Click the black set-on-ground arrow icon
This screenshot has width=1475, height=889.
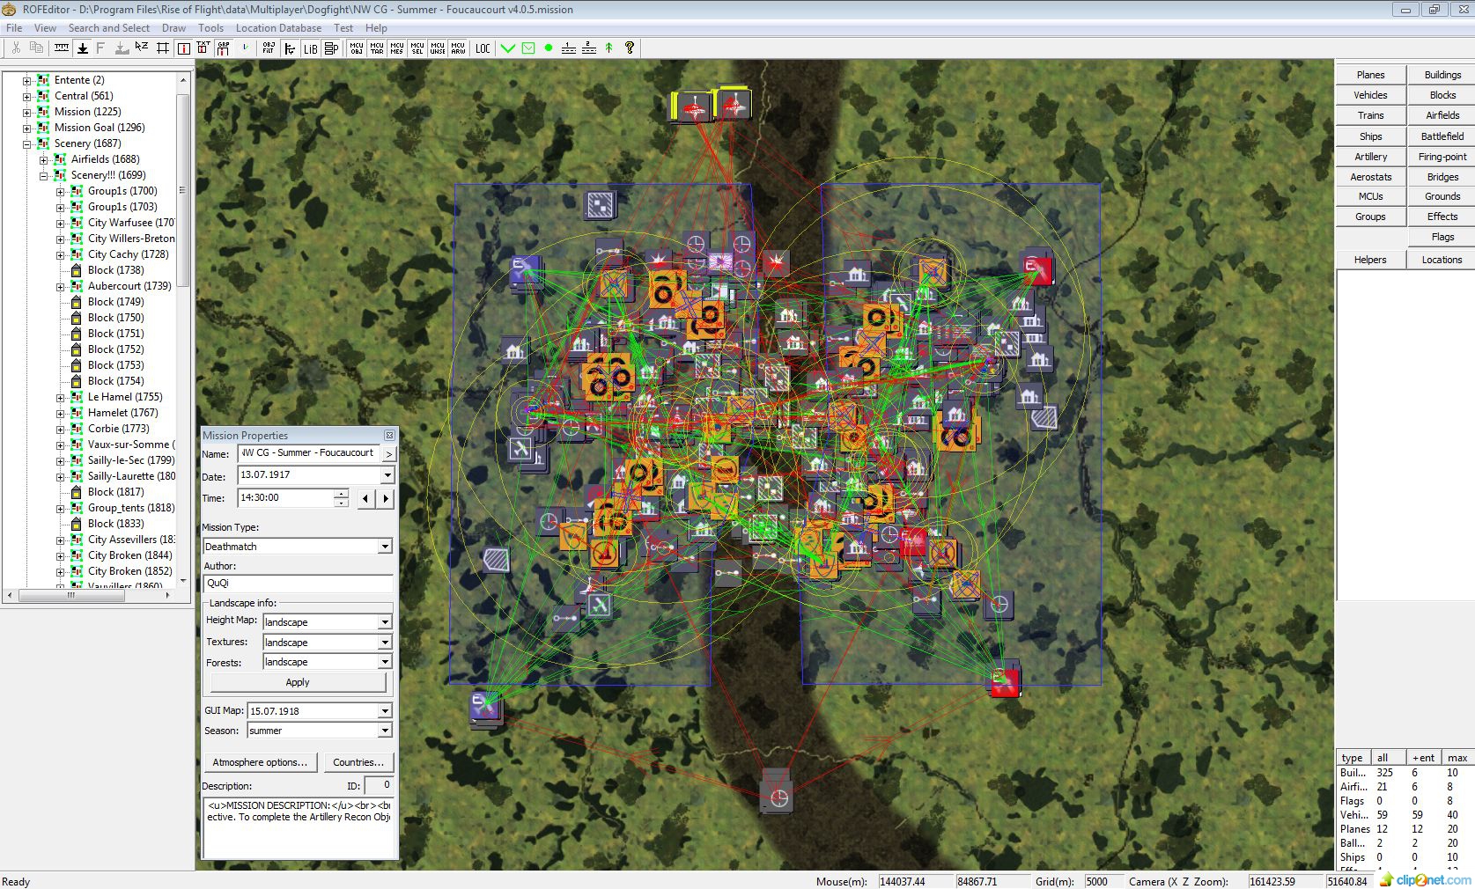click(x=82, y=48)
